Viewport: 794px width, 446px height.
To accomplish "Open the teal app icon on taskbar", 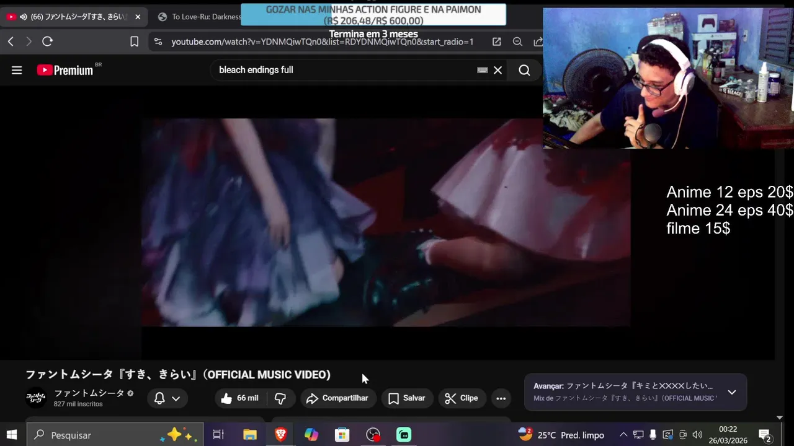I will (404, 435).
